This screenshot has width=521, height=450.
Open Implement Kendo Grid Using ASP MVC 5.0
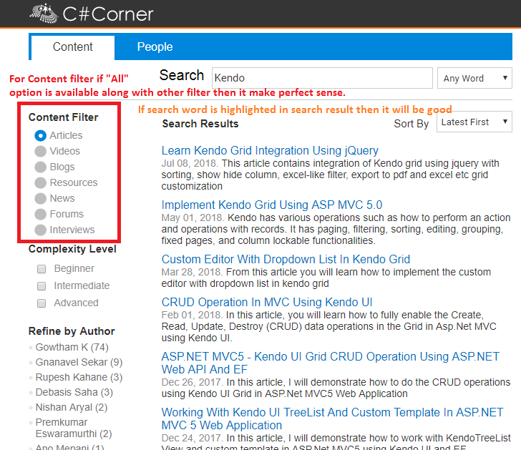[272, 205]
